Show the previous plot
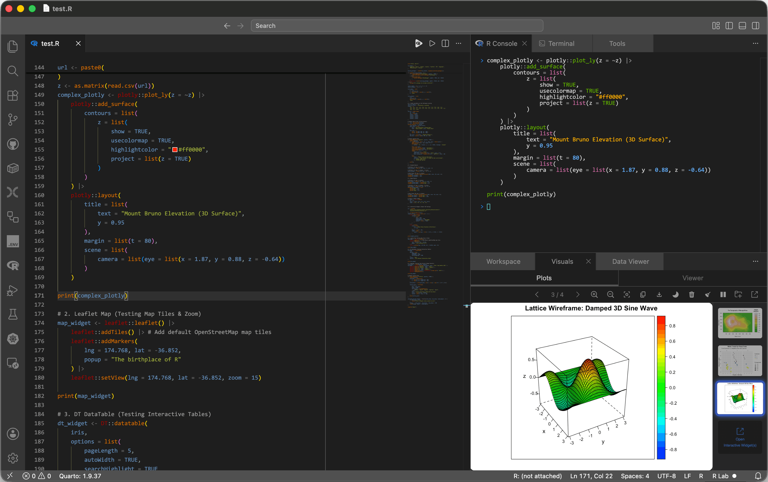The width and height of the screenshot is (768, 482). point(537,294)
